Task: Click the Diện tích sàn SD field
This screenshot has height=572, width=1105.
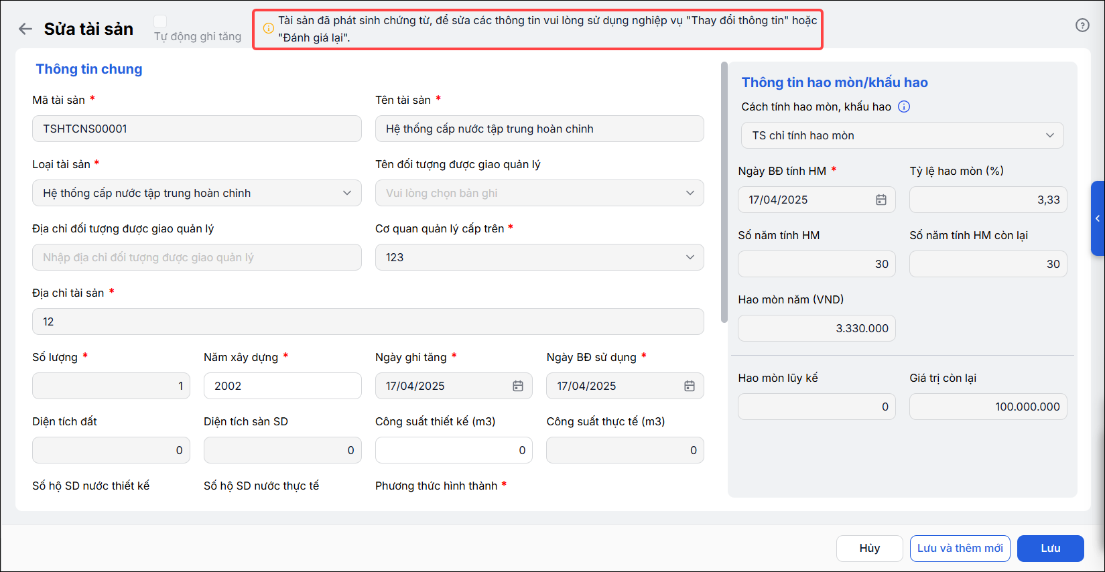Action: [x=283, y=450]
